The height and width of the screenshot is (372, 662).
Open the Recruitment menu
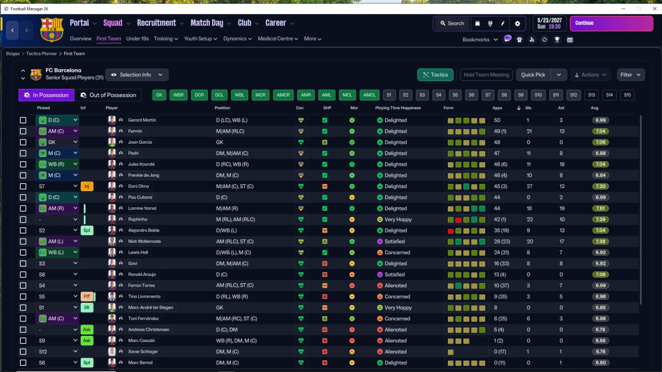[160, 23]
